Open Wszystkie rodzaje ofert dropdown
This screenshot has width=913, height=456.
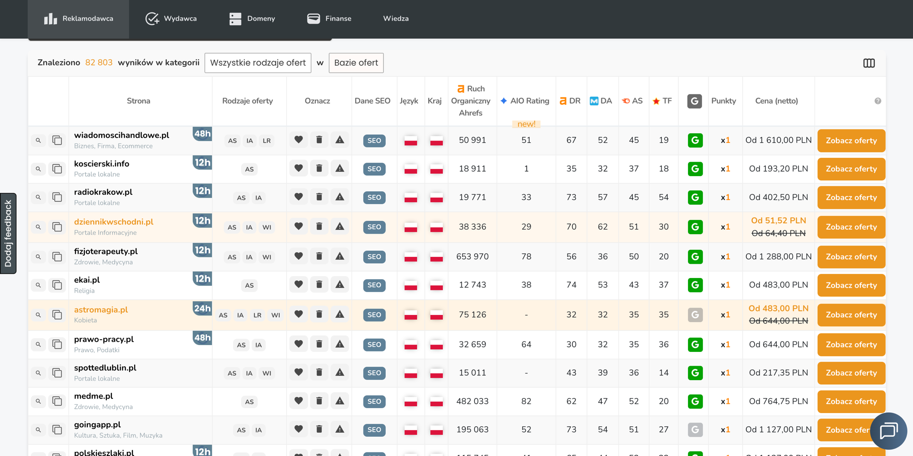258,63
